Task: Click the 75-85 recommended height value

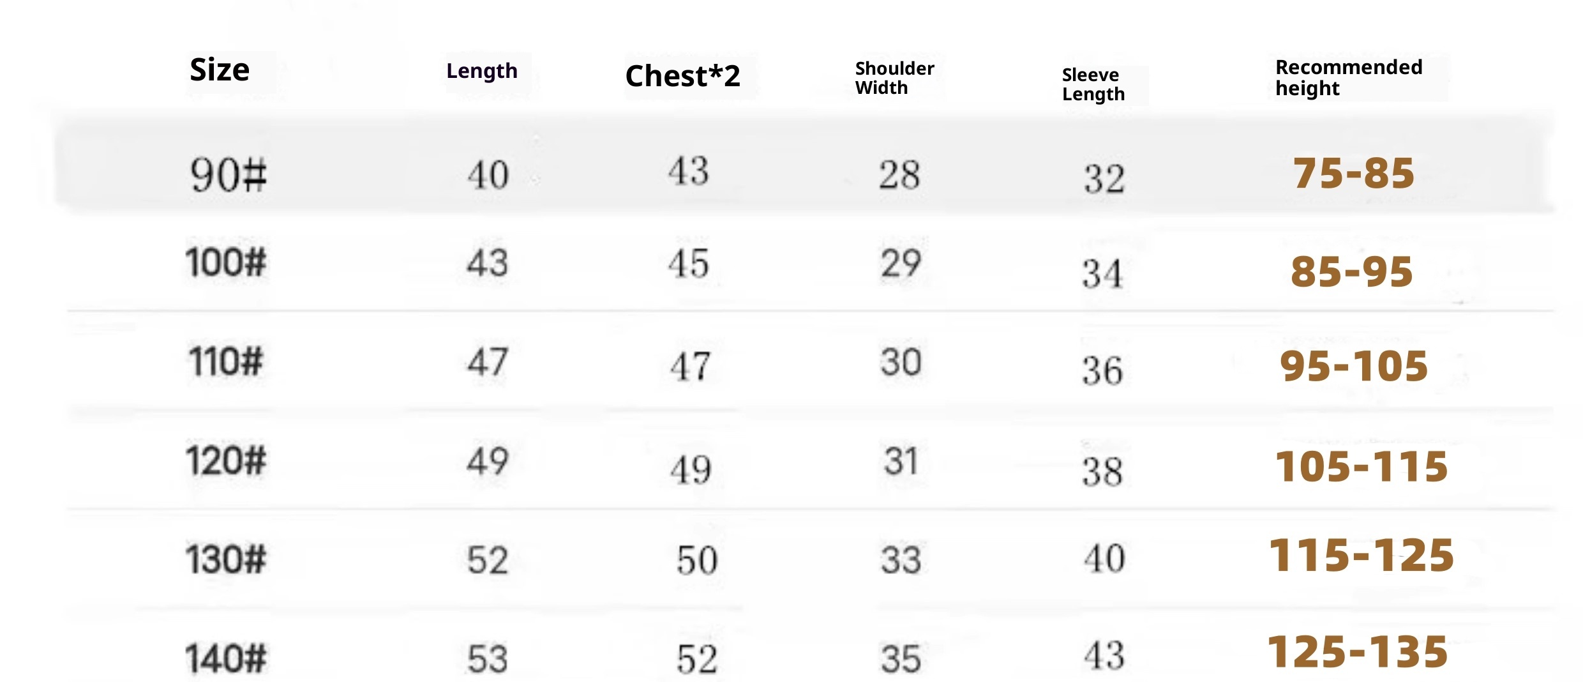Action: point(1353,173)
